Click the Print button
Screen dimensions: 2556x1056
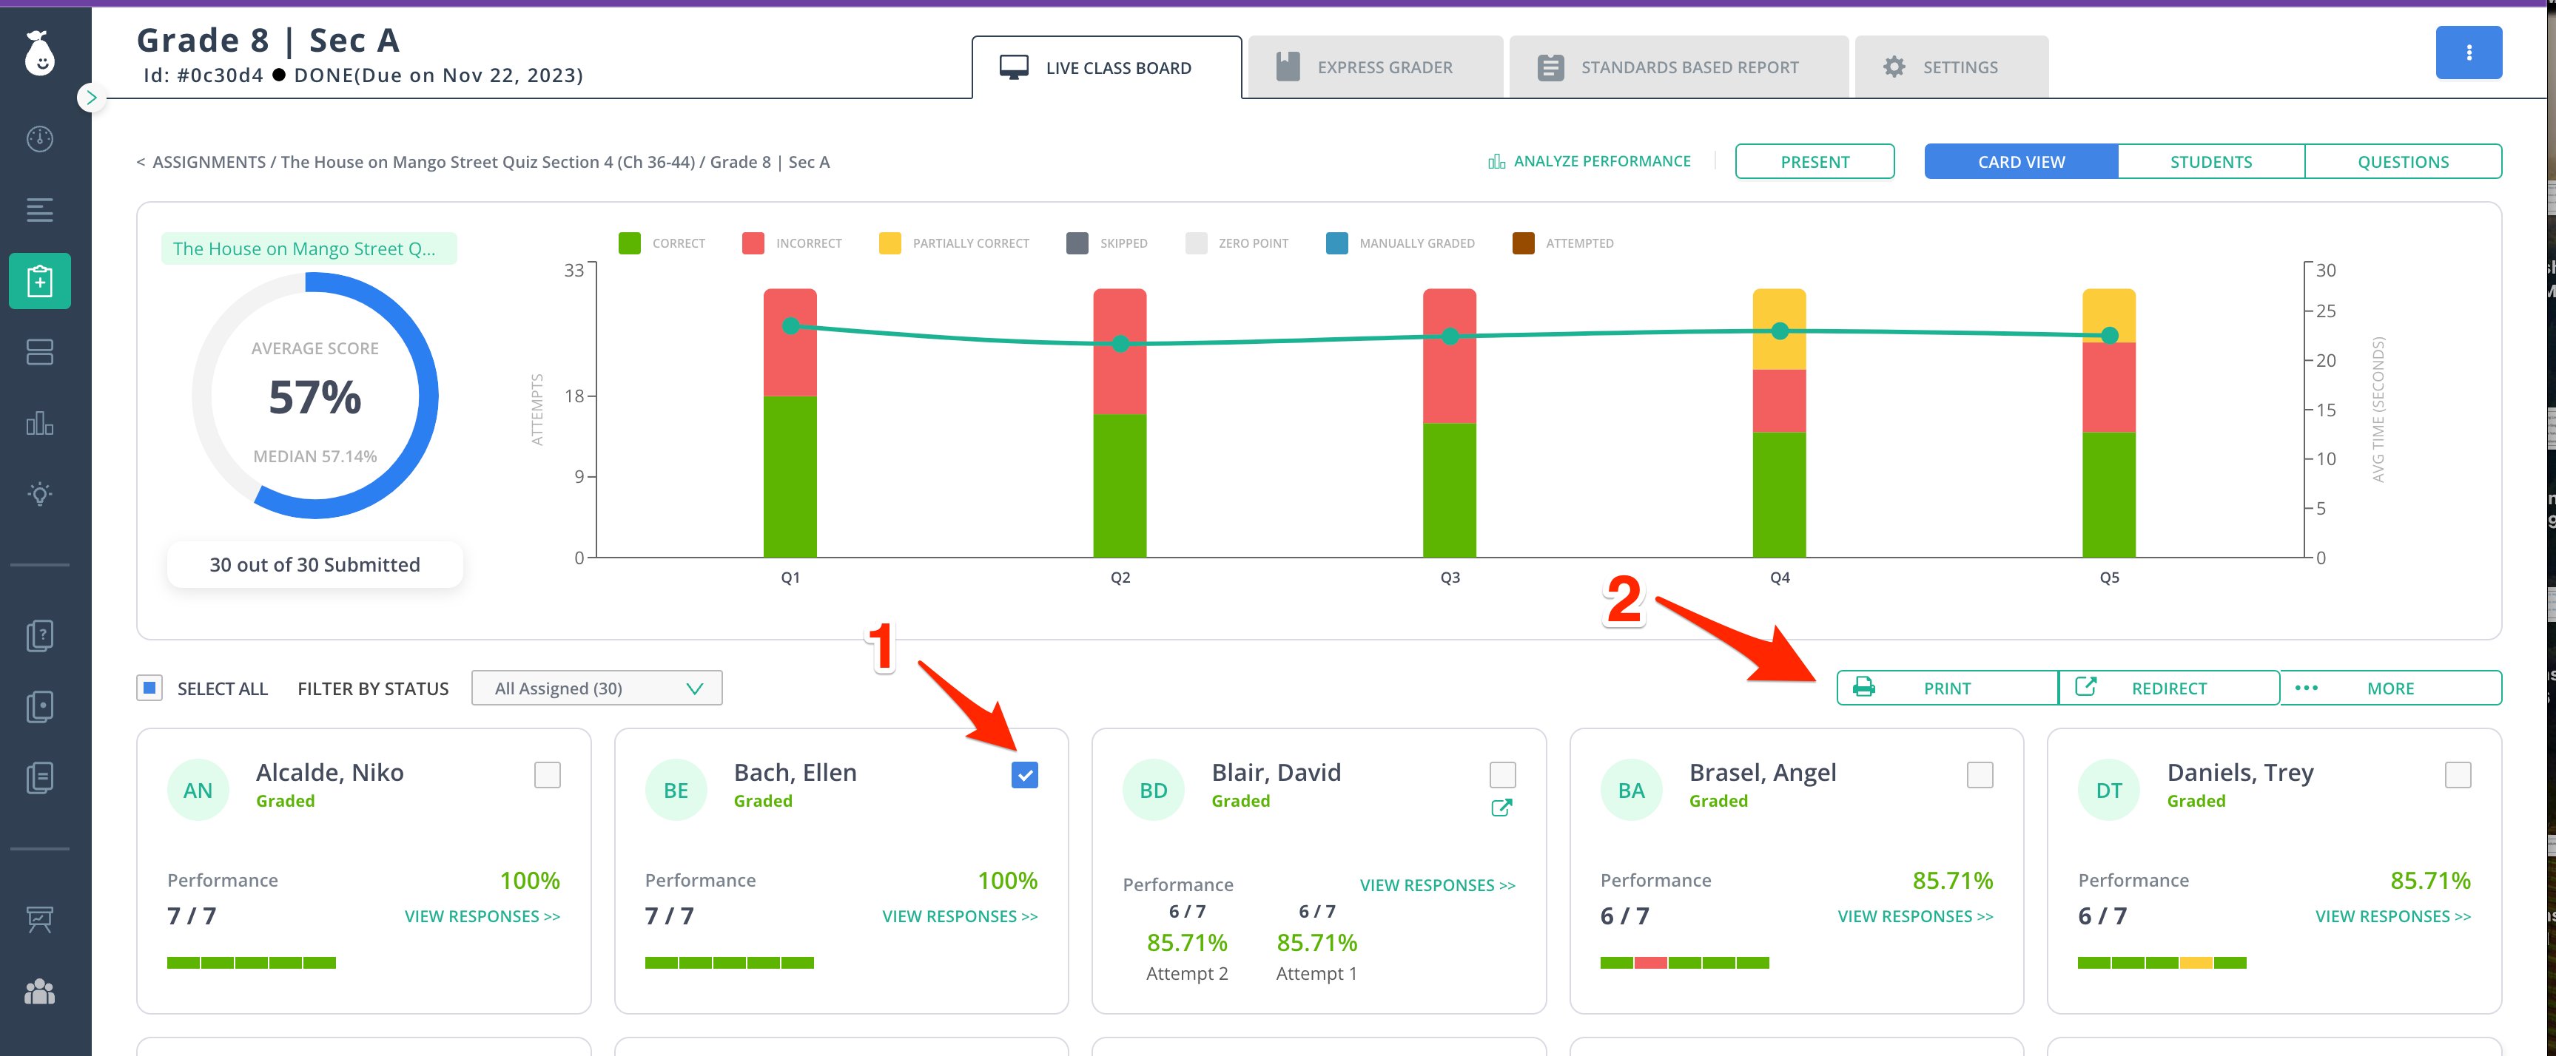(x=1948, y=688)
